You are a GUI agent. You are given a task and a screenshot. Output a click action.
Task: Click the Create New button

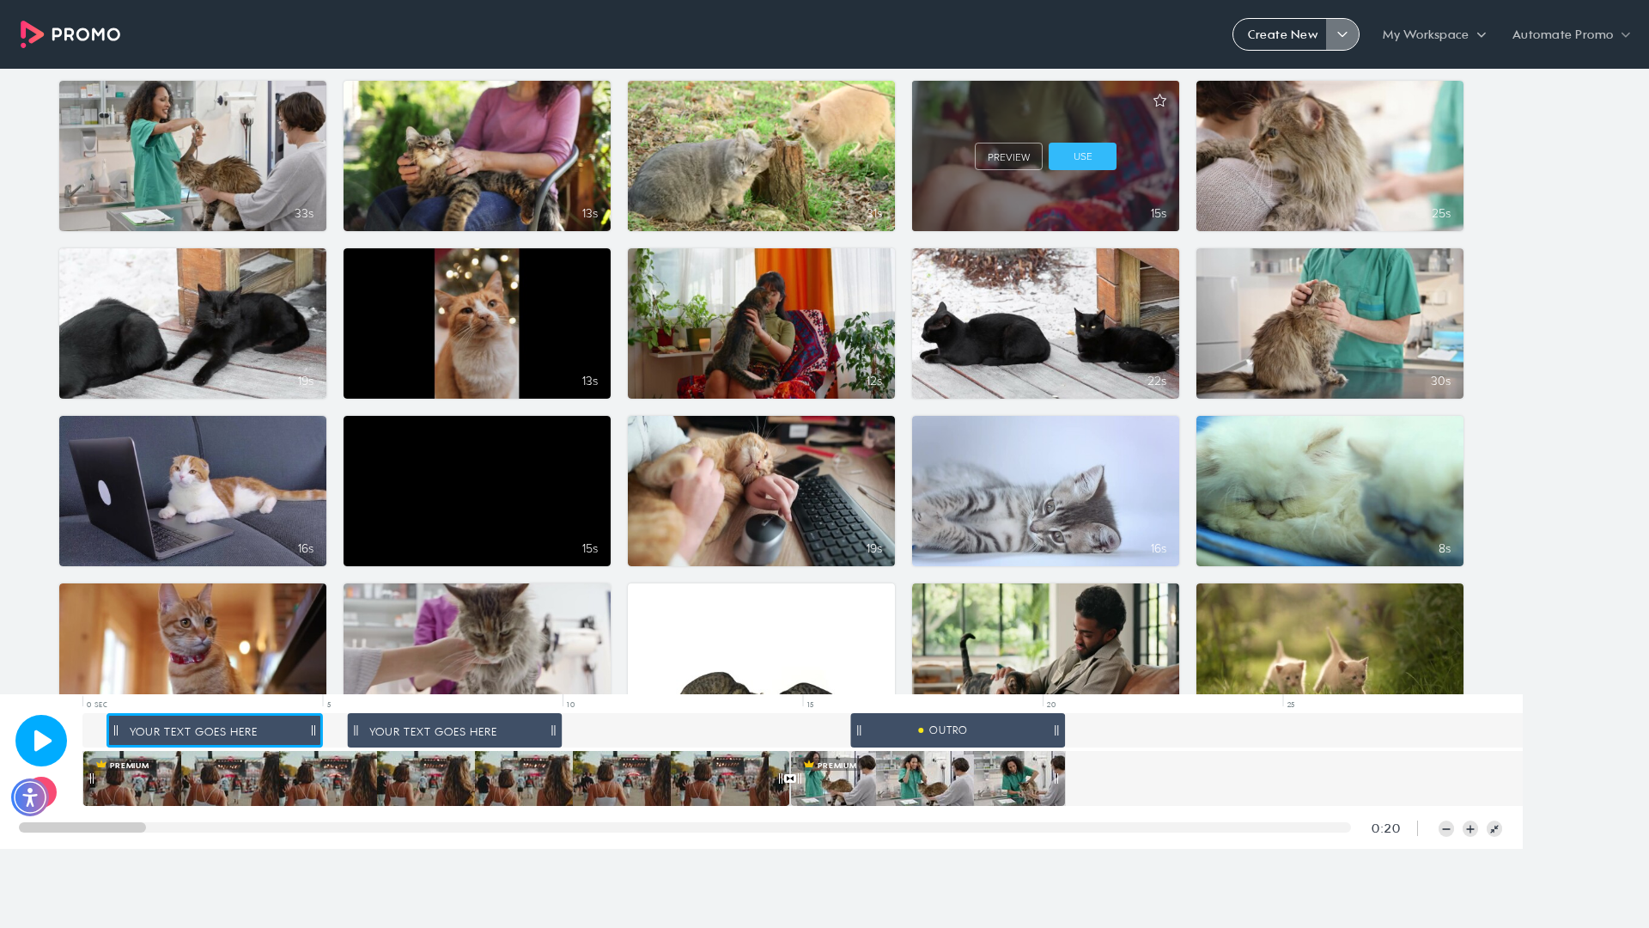1281,34
